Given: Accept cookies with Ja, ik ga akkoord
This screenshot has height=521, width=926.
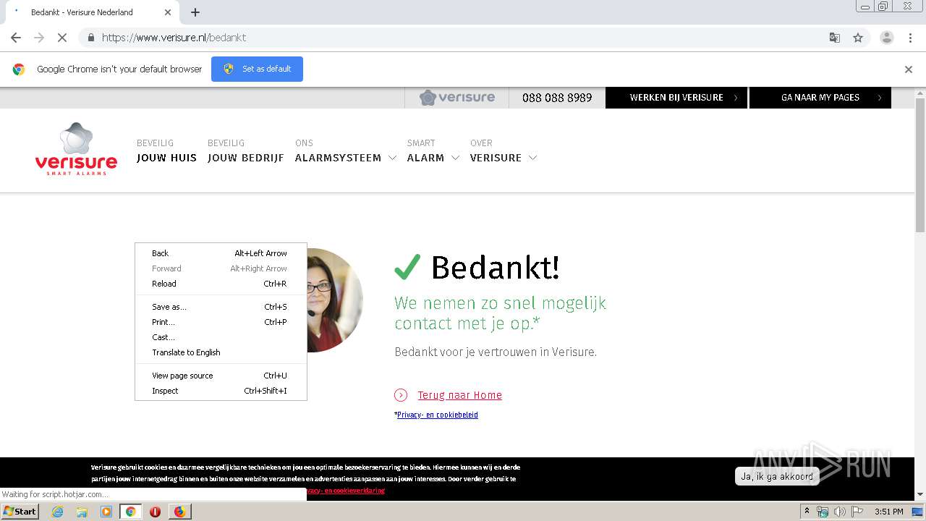Looking at the screenshot, I should 777,476.
